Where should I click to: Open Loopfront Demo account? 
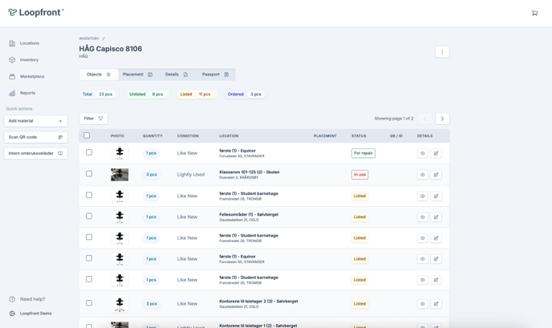[x=30, y=314]
